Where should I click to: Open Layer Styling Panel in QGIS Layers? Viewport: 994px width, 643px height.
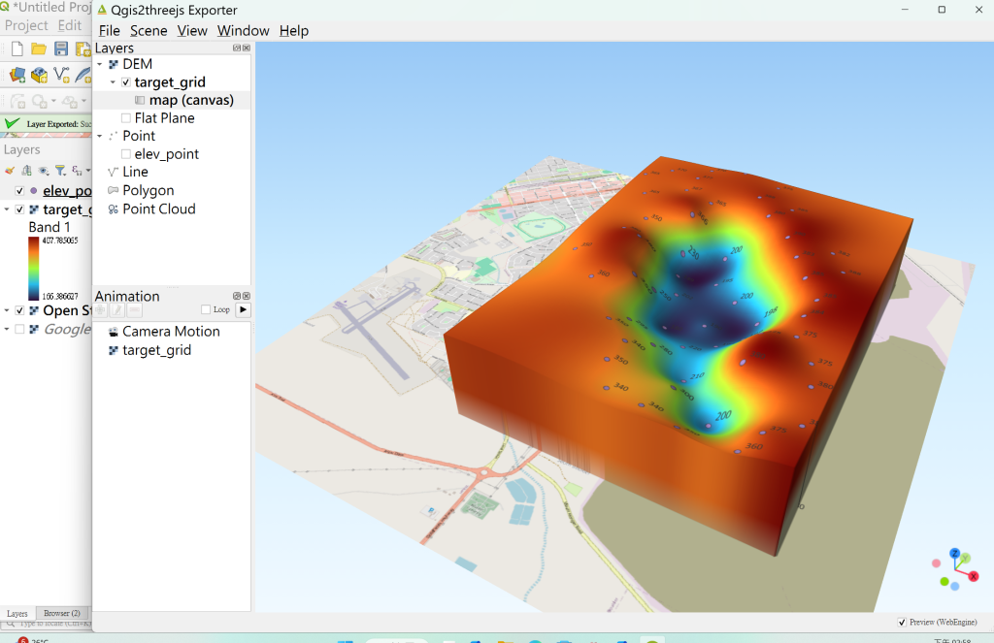coord(10,171)
